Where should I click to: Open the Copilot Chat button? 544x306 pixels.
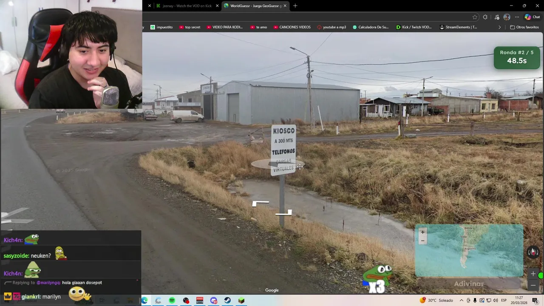(x=532, y=17)
